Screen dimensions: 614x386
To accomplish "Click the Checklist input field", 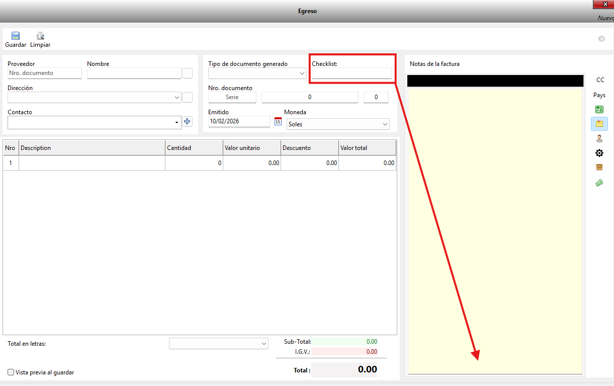I will [352, 73].
